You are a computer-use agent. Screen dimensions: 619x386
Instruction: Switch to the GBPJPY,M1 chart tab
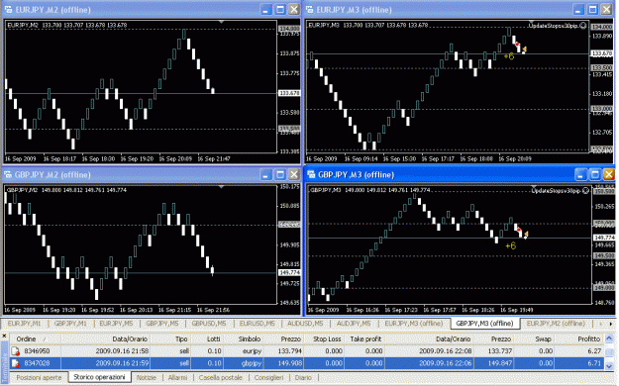[70, 324]
